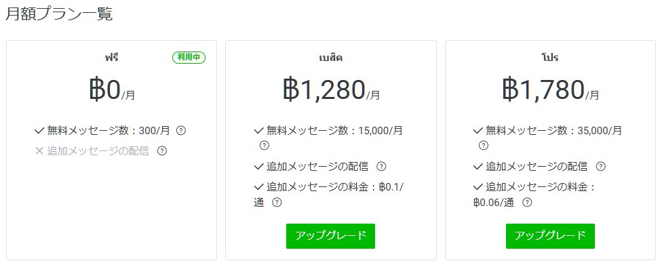Click the ฿1,280/月 price

[x=331, y=89]
